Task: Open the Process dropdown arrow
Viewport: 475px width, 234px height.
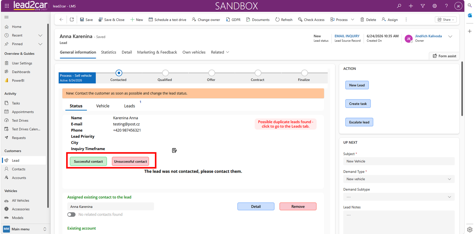Action: (x=352, y=20)
